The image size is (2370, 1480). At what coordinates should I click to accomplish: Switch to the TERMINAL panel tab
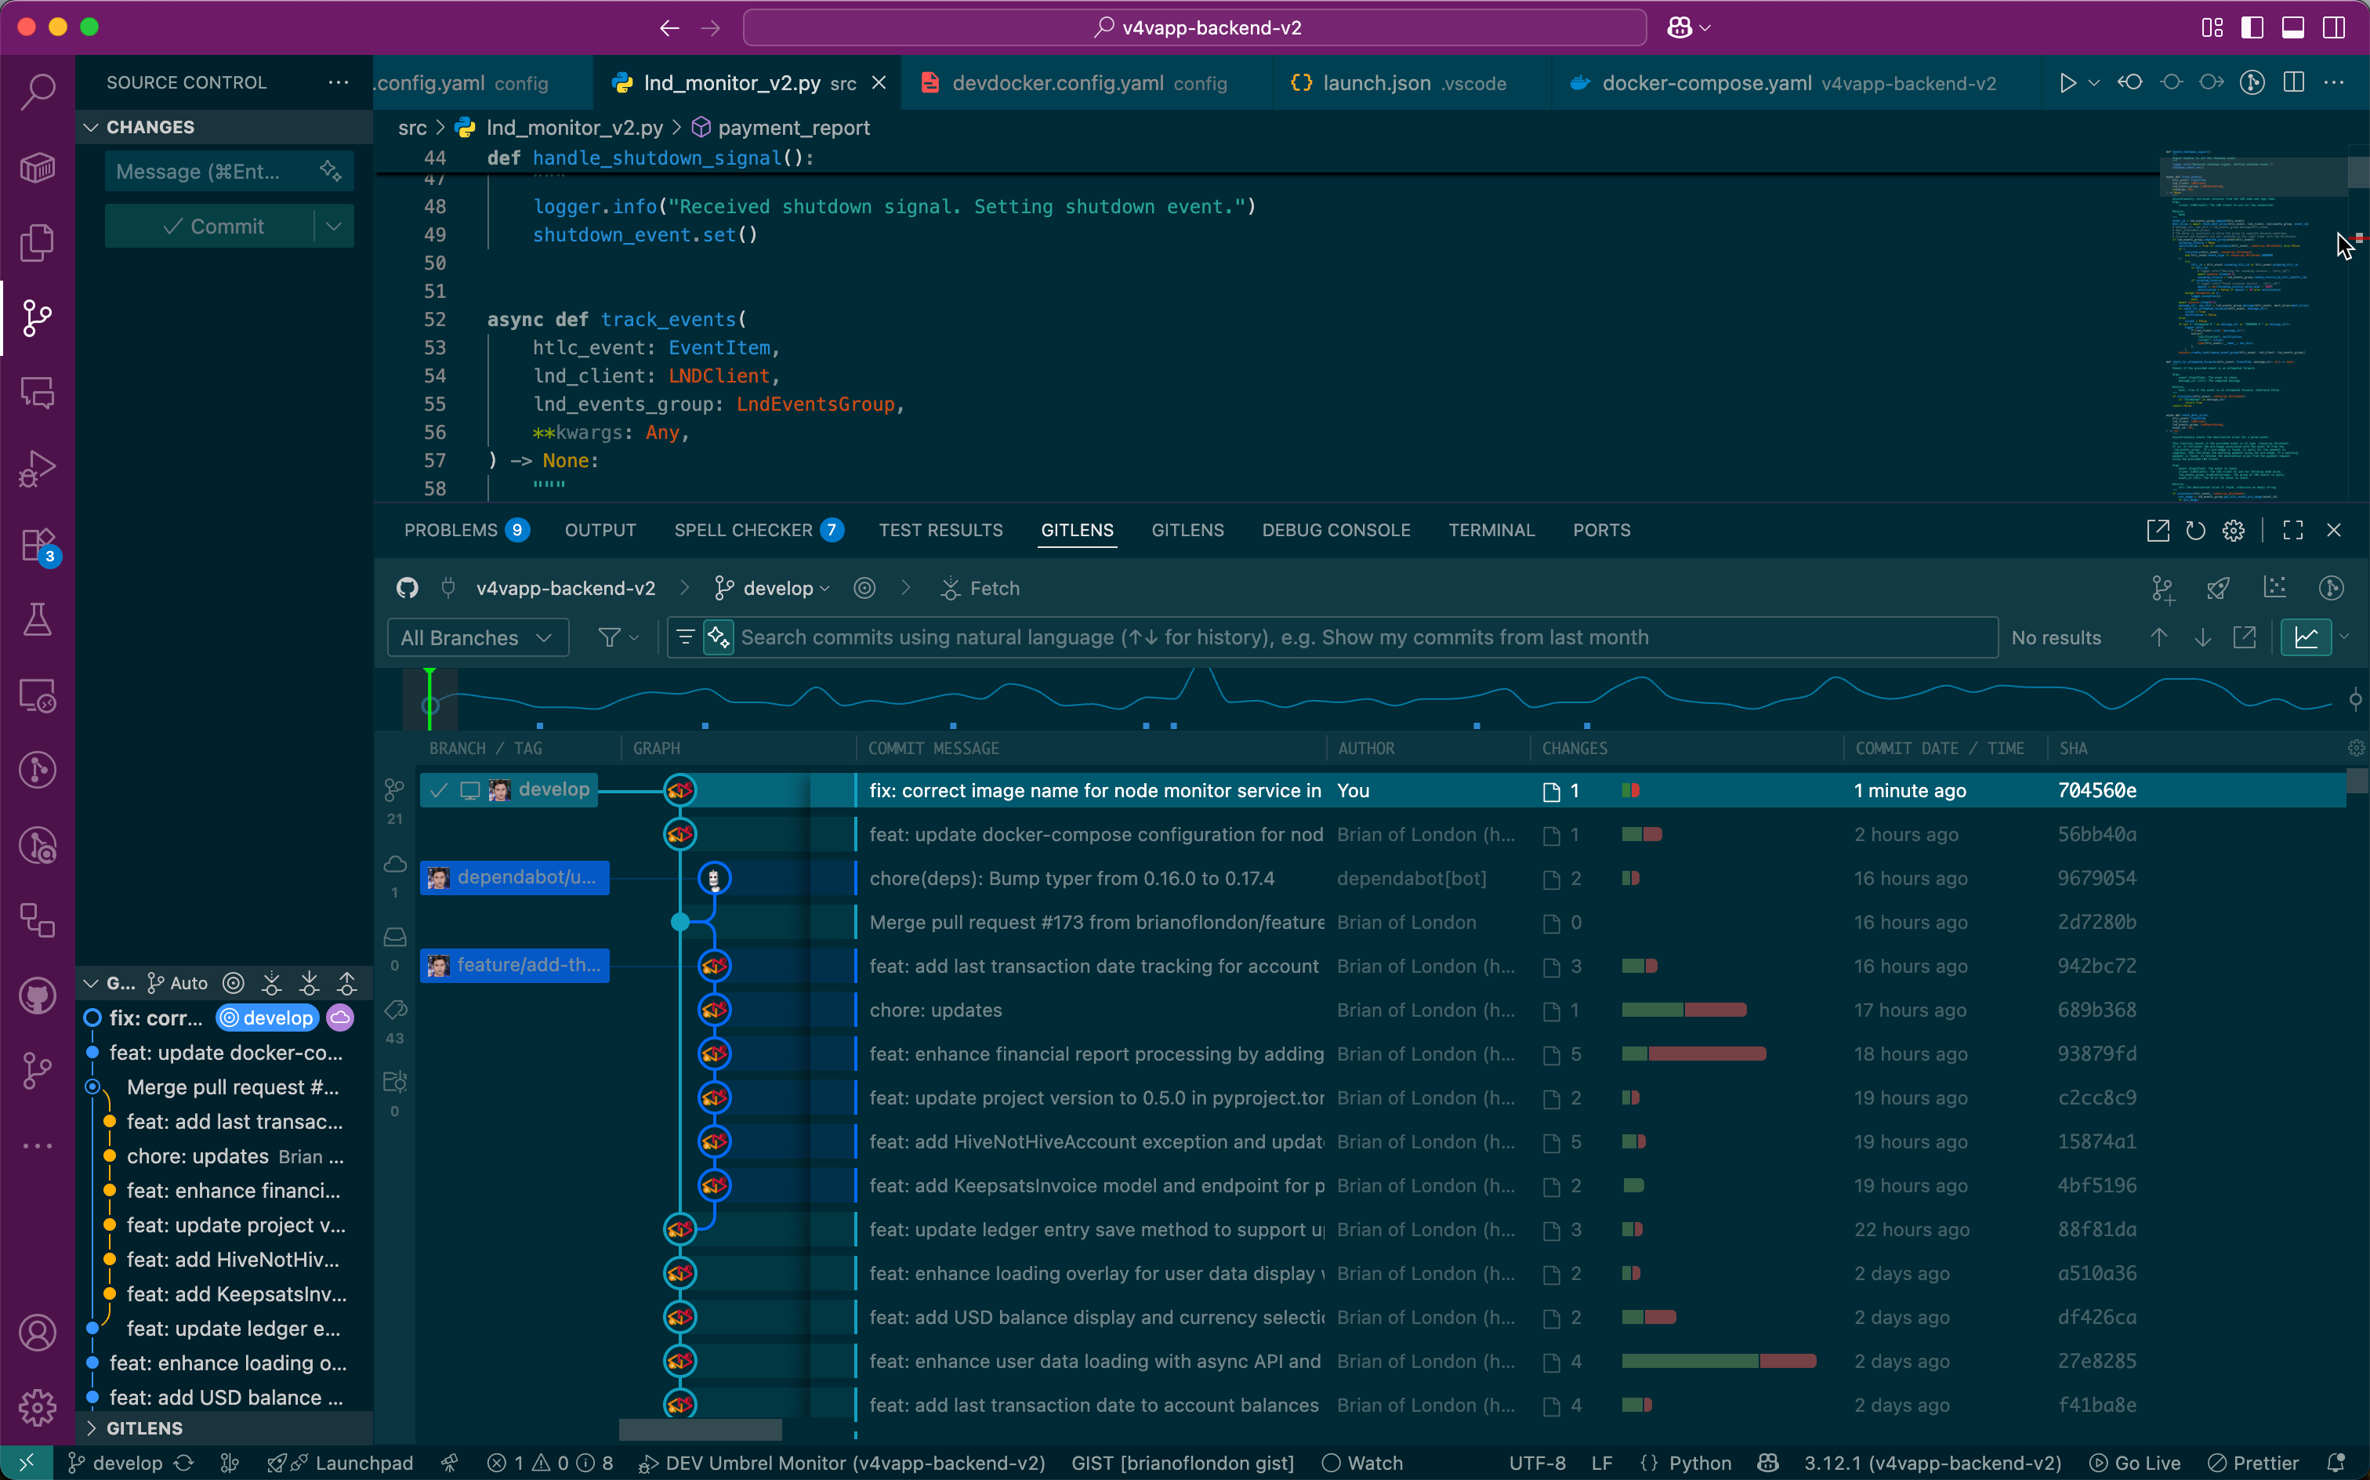click(1491, 531)
